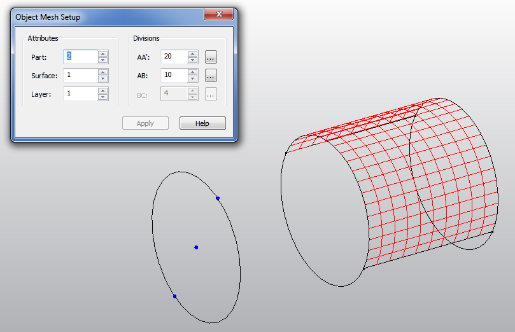Viewport: 515px width, 332px height.
Task: Increase AA' divisions with up arrow
Action: (193, 54)
